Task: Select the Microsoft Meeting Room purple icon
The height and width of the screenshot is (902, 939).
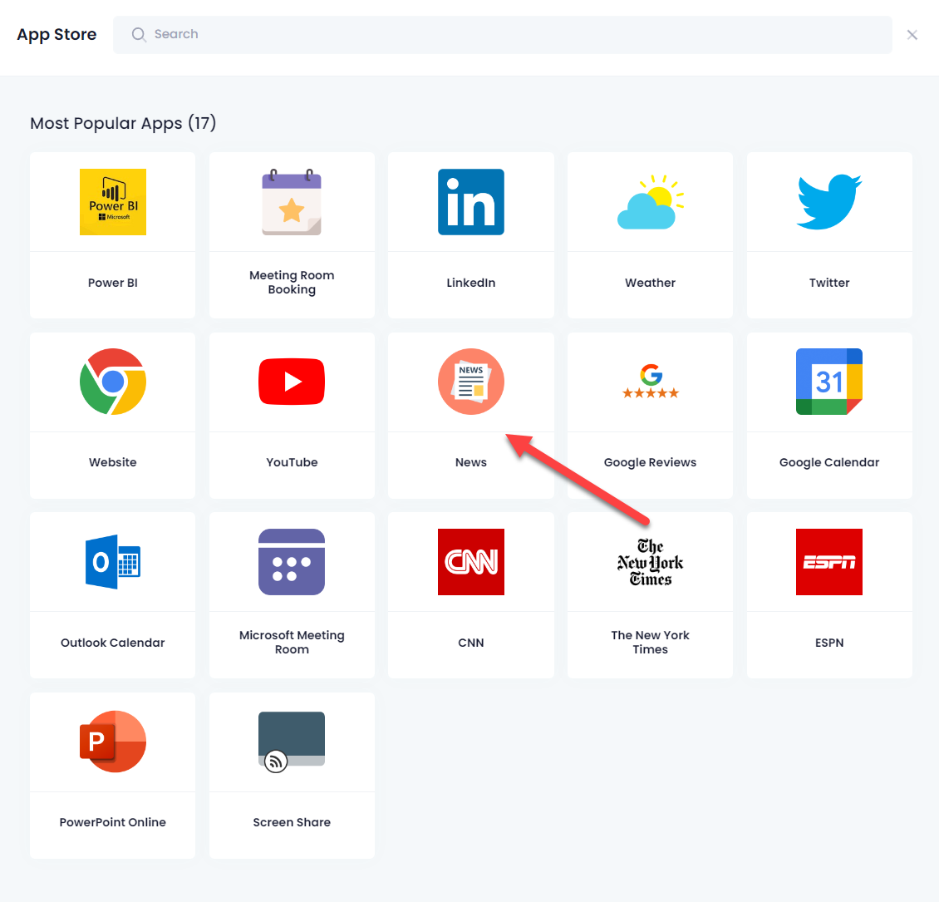Action: 292,562
